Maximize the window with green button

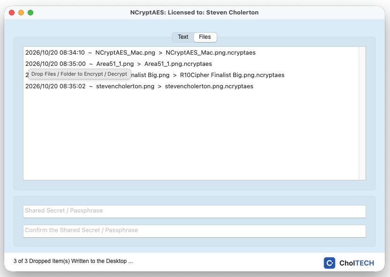[x=30, y=13]
